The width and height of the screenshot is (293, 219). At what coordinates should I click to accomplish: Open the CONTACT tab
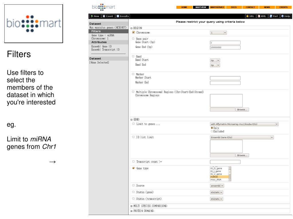point(250,7)
